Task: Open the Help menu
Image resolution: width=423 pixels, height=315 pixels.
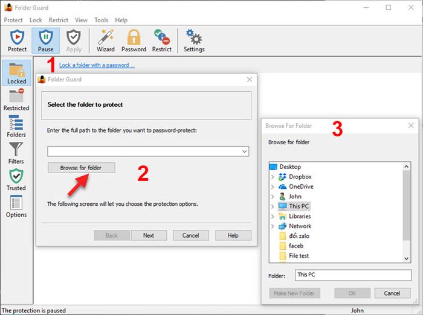Action: click(121, 20)
